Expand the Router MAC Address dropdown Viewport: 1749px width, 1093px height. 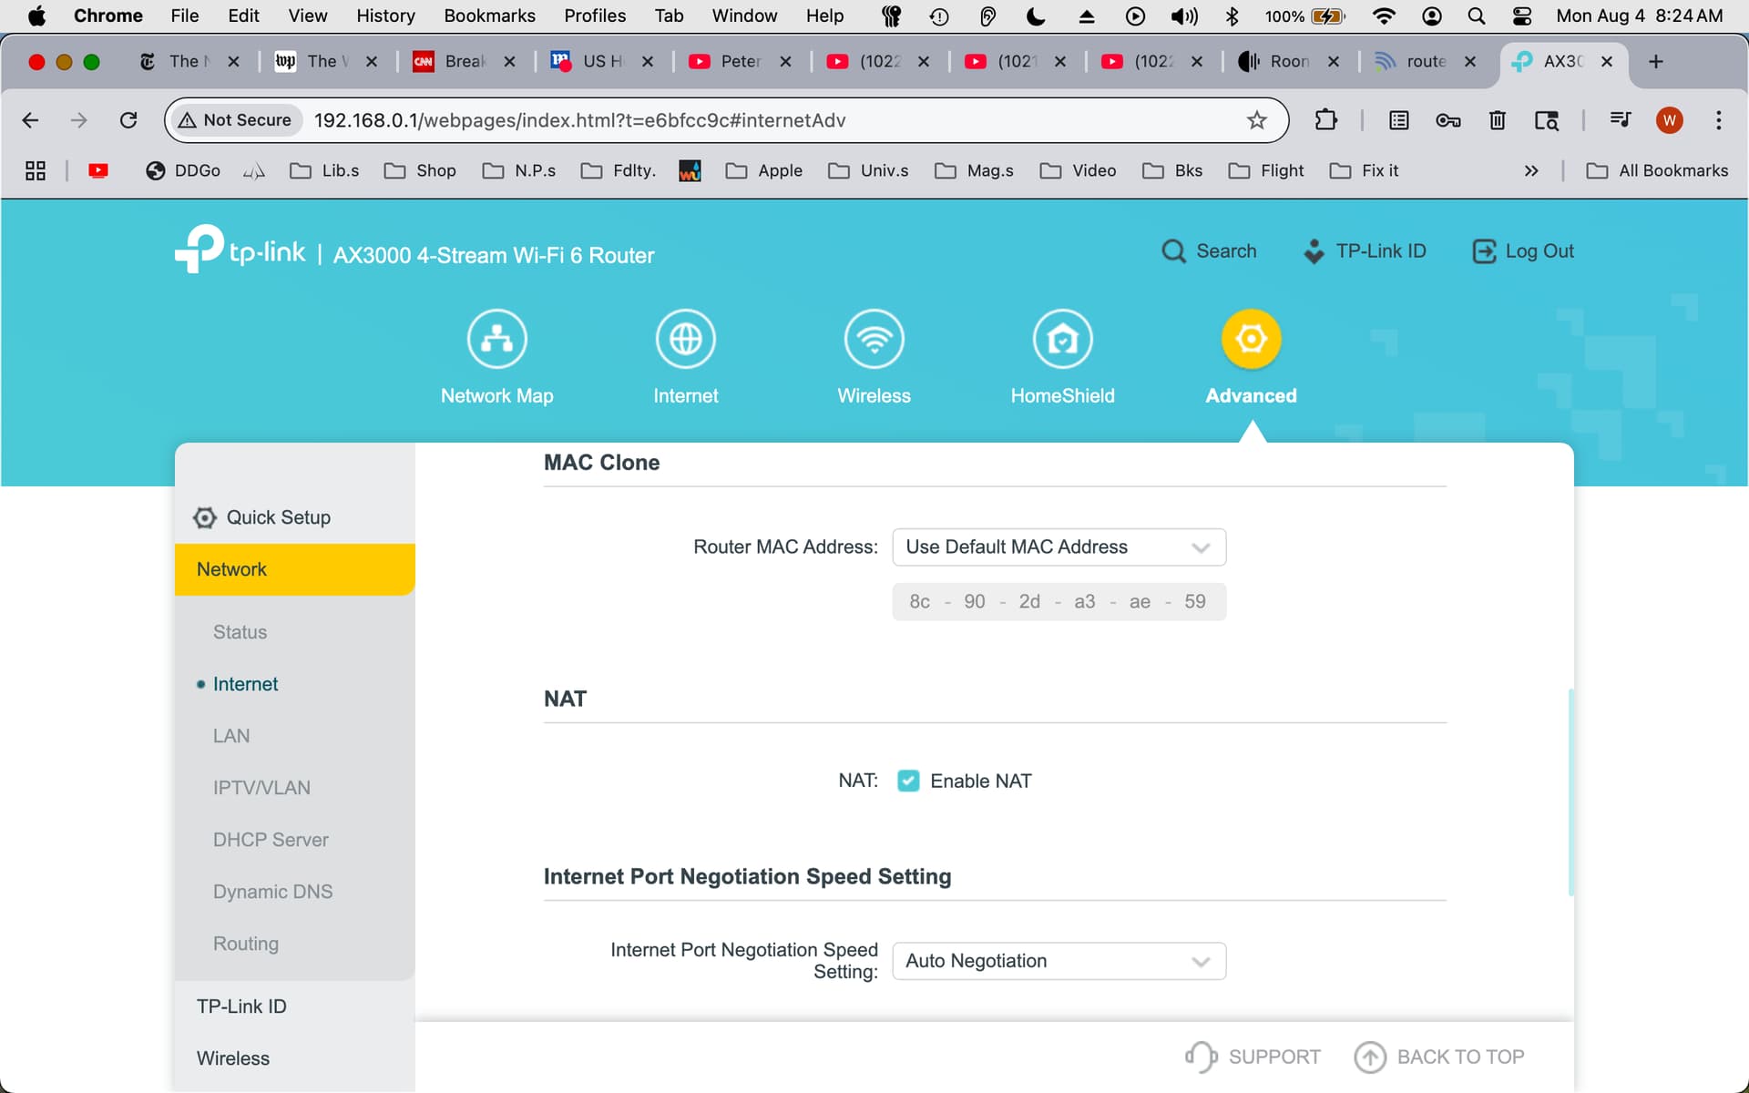pos(1059,546)
